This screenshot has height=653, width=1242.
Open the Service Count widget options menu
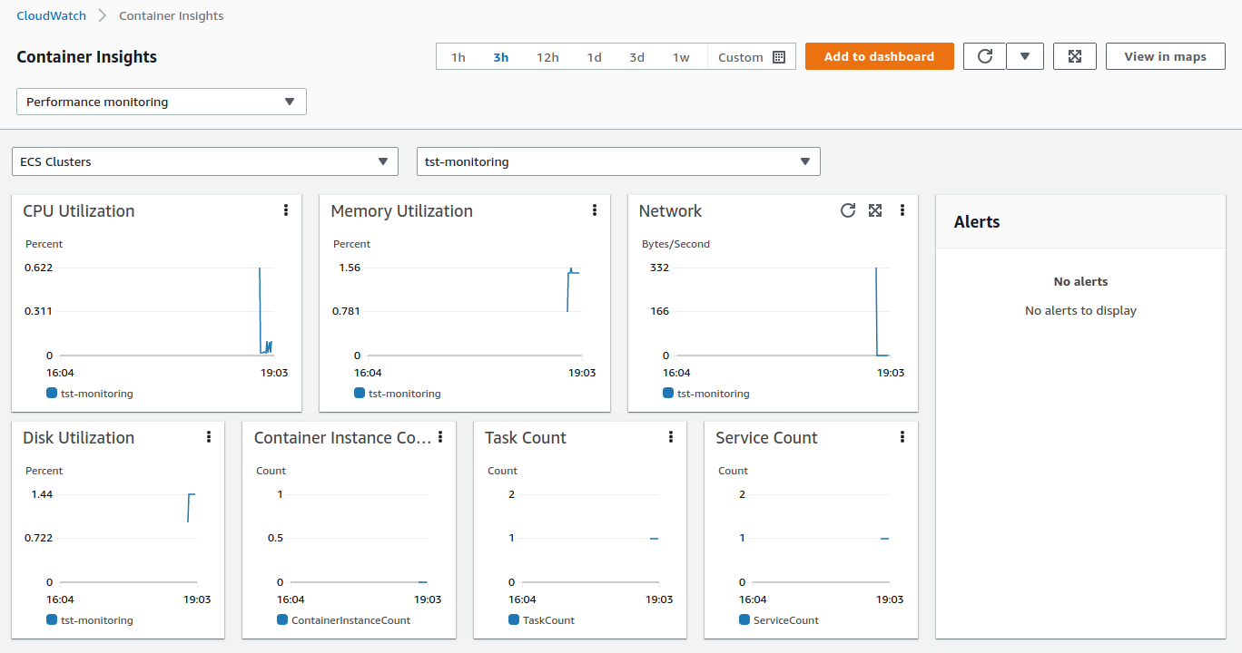click(902, 436)
